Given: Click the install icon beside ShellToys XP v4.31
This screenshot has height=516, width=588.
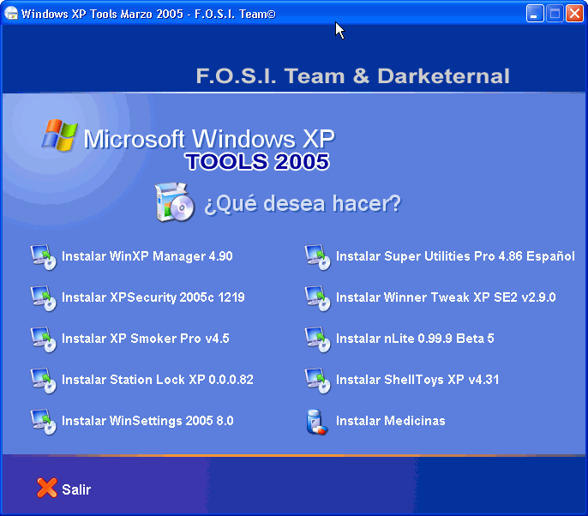Looking at the screenshot, I should pyautogui.click(x=317, y=381).
